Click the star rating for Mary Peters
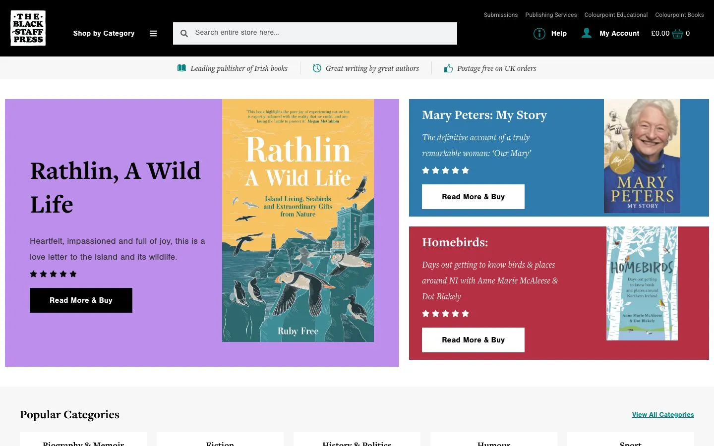Image resolution: width=714 pixels, height=446 pixels. 445,170
